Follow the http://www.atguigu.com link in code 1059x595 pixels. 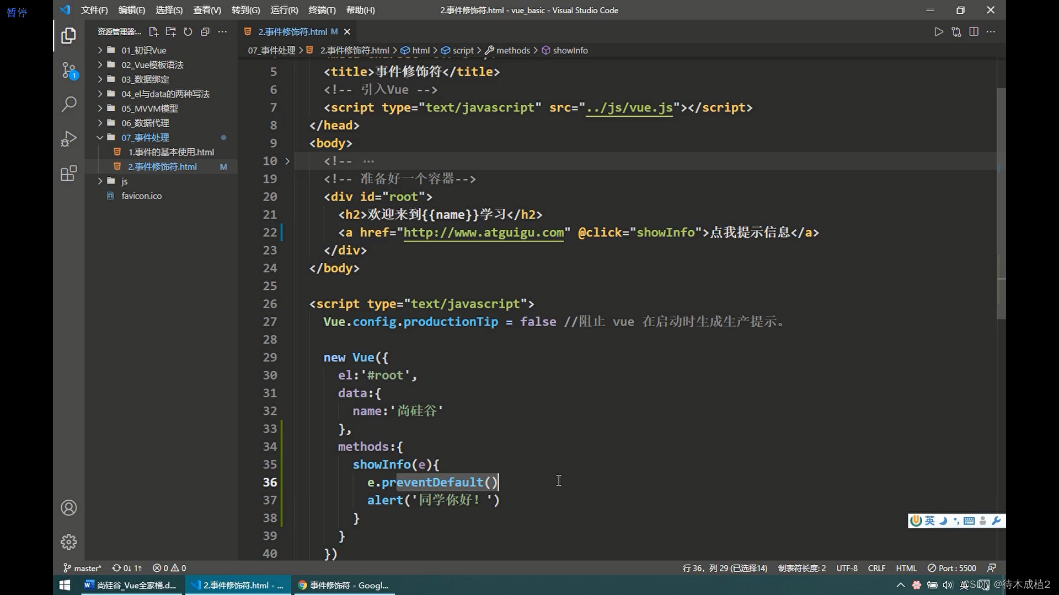click(x=484, y=232)
